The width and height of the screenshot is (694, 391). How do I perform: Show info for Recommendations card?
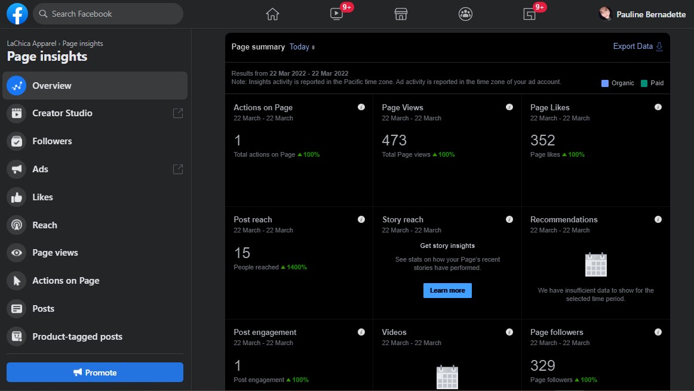[x=658, y=219]
